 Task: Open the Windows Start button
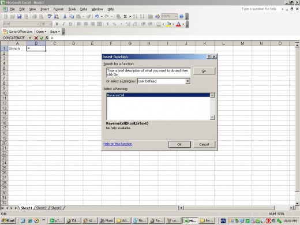8,220
